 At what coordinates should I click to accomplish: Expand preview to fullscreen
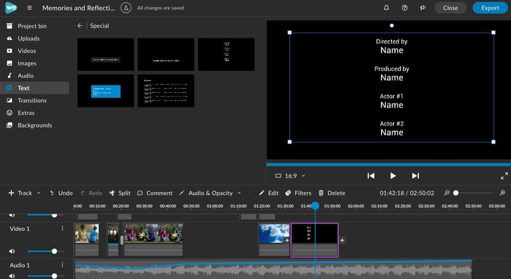(x=504, y=176)
